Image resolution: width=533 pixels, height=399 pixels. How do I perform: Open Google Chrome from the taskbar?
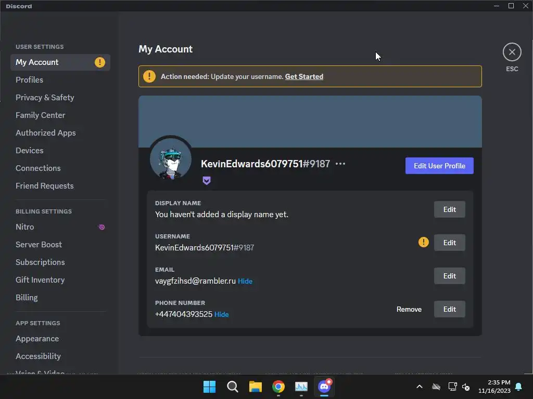click(278, 387)
